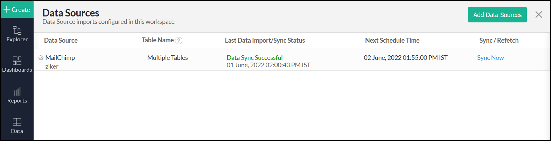This screenshot has height=141, width=551.
Task: Click the Multiple Tables entry
Action: tap(167, 58)
